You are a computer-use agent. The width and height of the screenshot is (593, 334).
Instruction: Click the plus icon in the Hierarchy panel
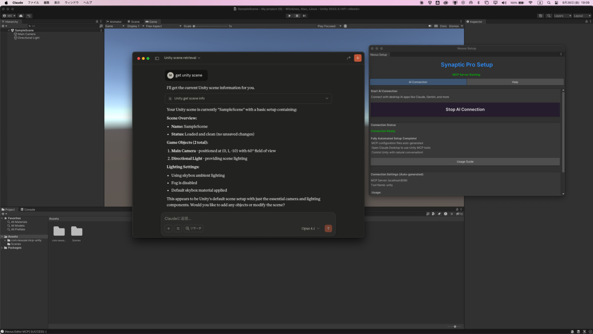pyautogui.click(x=4, y=26)
